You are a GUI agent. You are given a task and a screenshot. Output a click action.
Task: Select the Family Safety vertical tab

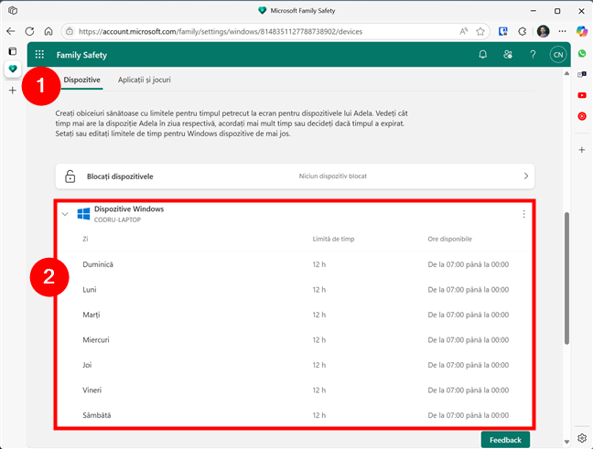click(x=13, y=69)
